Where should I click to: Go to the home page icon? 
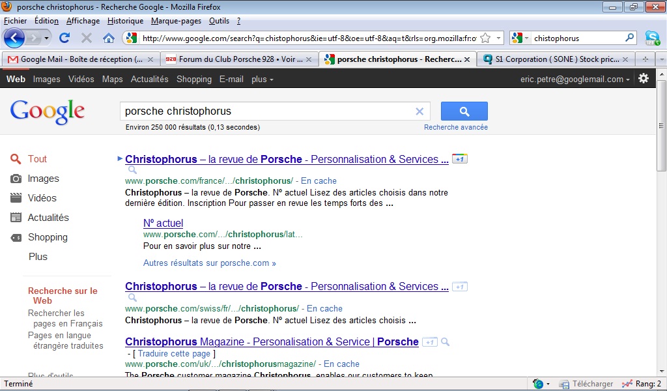109,38
